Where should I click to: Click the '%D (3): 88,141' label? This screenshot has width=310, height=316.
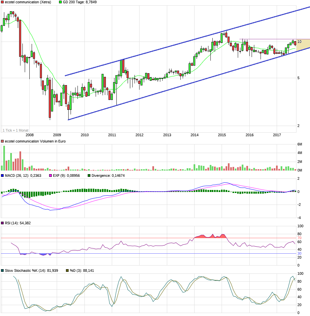82,270
